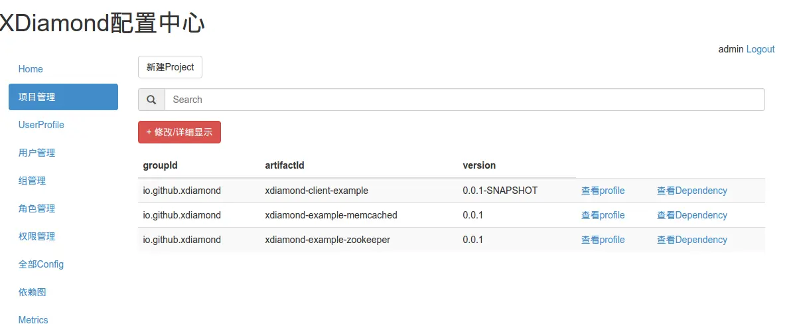Open 组管理 section
Image resolution: width=789 pixels, height=324 pixels.
click(33, 181)
